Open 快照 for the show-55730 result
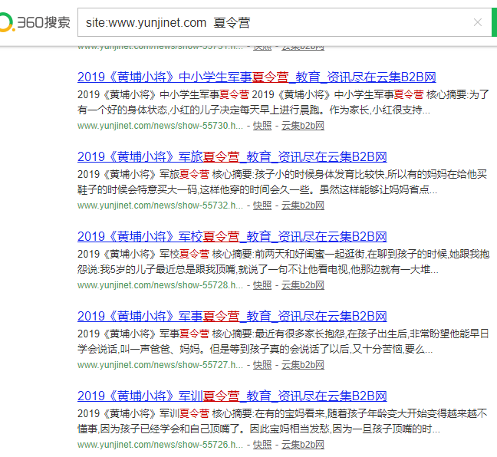This screenshot has height=457, width=497. pyautogui.click(x=262, y=126)
